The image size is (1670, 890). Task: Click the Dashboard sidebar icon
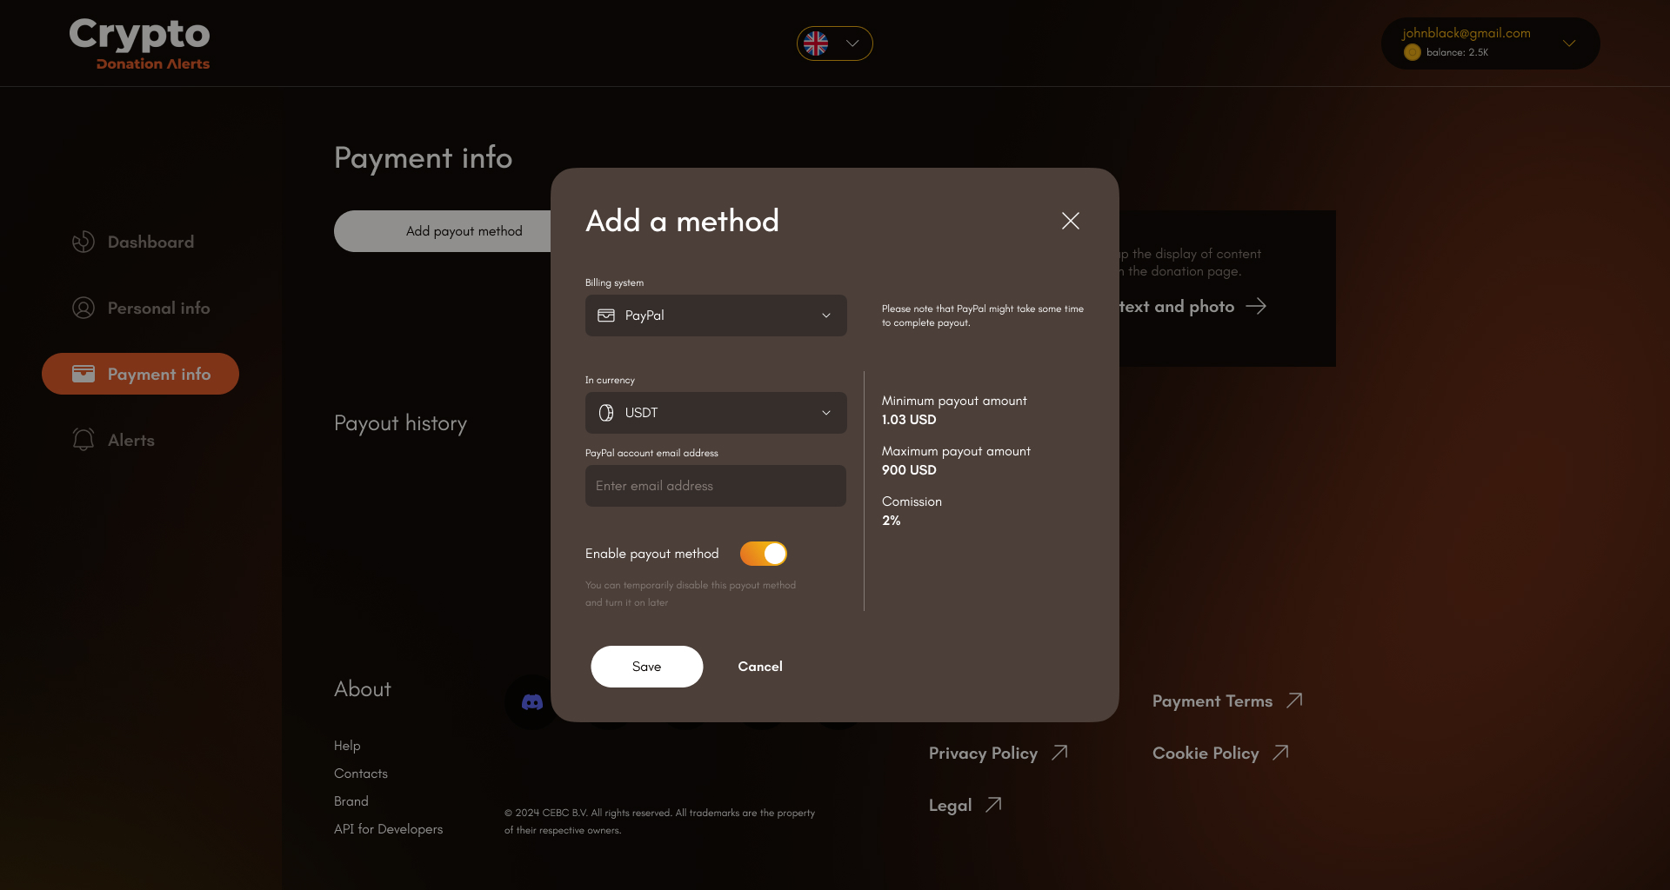point(83,242)
